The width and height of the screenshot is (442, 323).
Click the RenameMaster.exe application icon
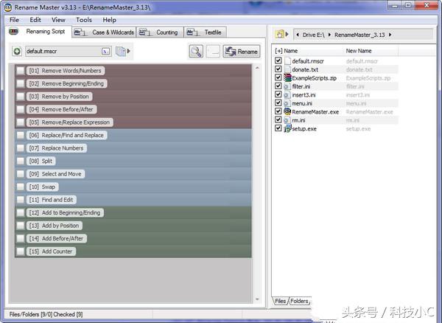point(287,111)
